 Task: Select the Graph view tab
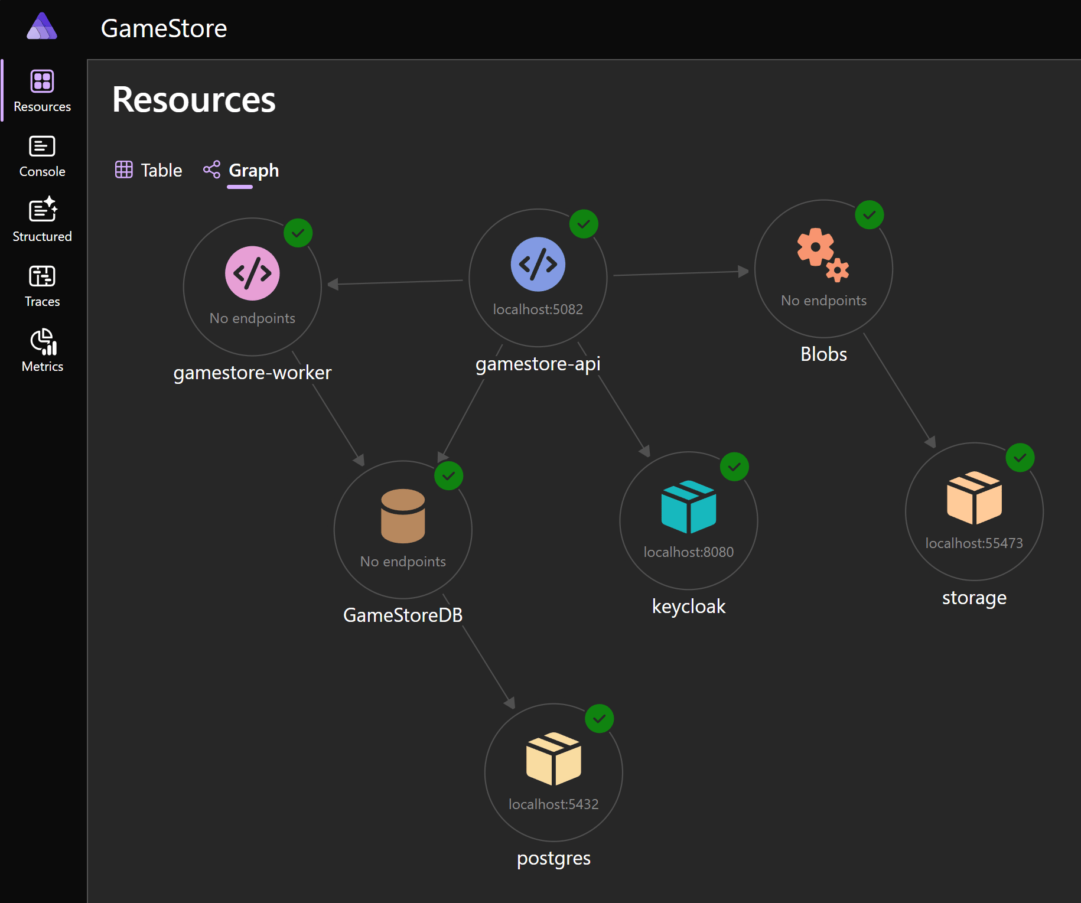tap(241, 170)
